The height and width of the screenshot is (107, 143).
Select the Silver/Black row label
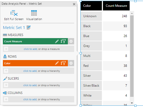pos(91,86)
